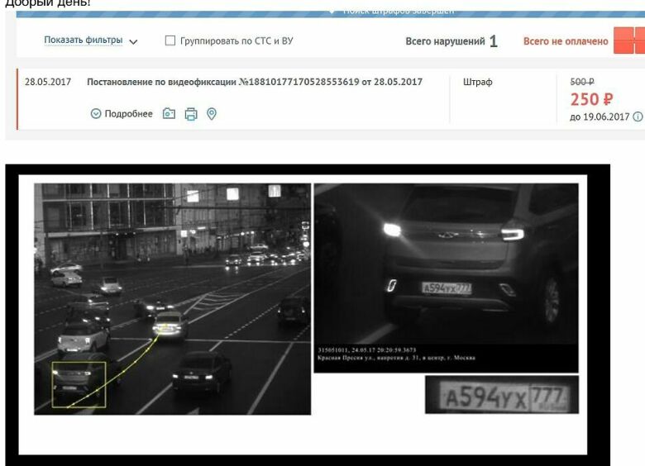Click the payment deadline до 19.06.2017
Image resolution: width=645 pixels, height=466 pixels.
600,116
